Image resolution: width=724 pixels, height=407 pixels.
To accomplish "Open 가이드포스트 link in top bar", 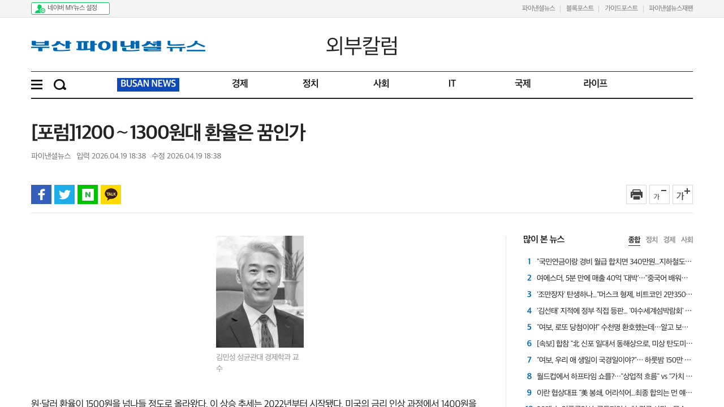I will [621, 8].
